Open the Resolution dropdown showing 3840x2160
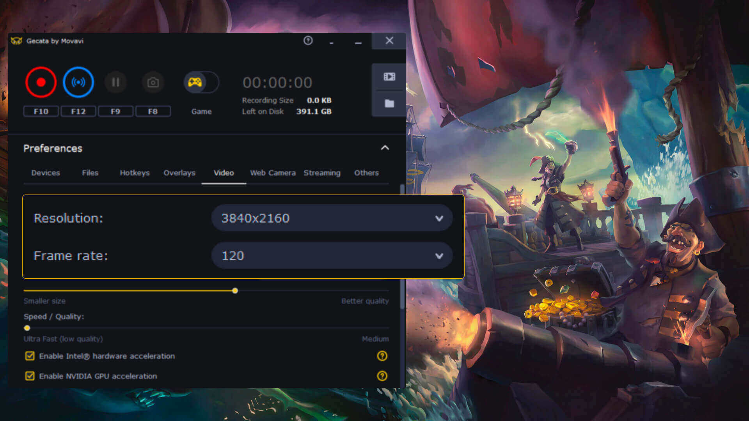 tap(332, 218)
